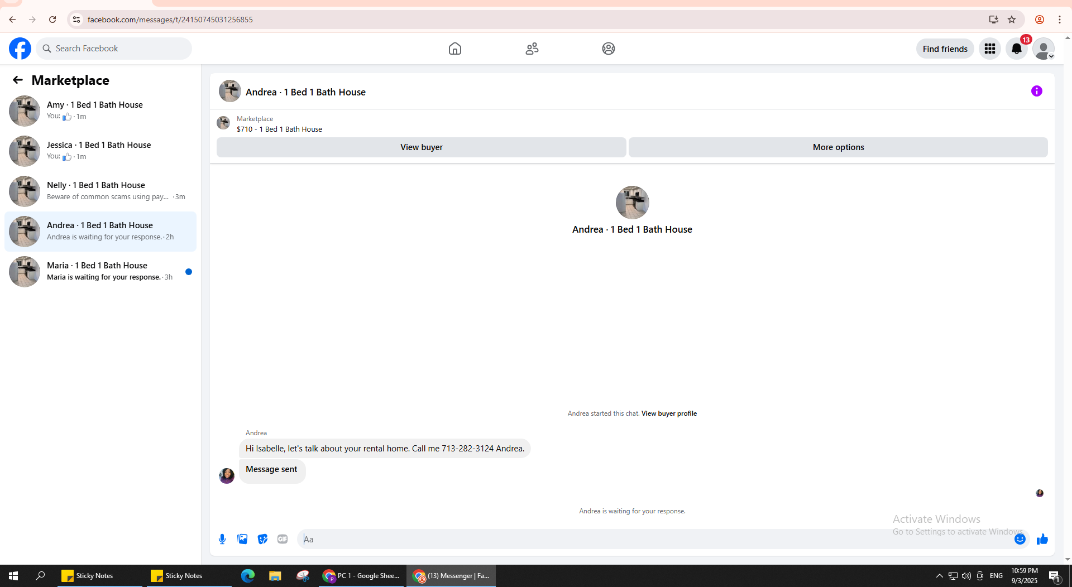1072x587 pixels.
Task: Send a voice clip with microphone icon
Action: click(222, 539)
